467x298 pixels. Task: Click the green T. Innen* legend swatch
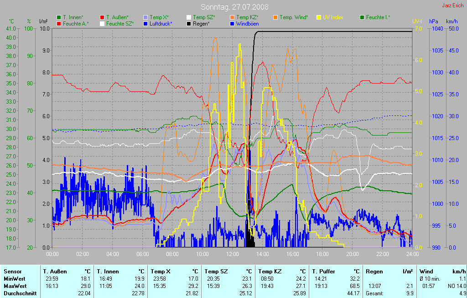click(59, 18)
